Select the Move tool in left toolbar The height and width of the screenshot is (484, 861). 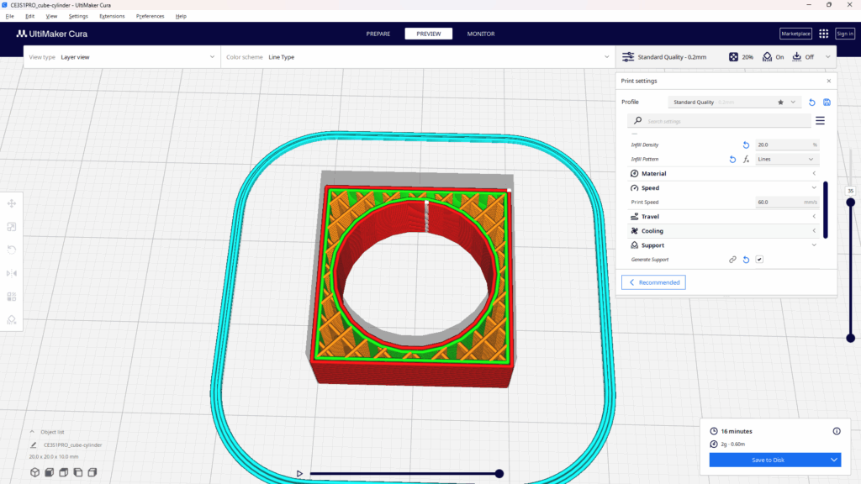click(12, 203)
